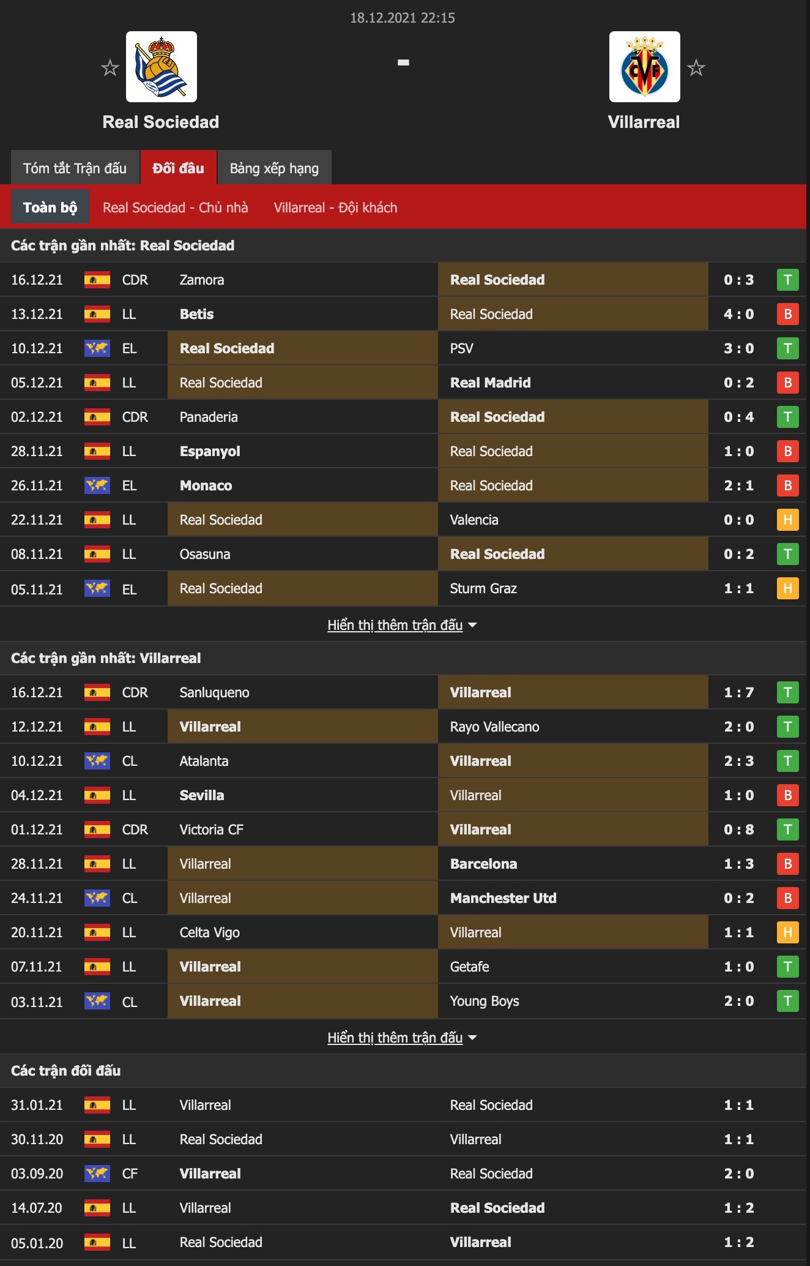This screenshot has width=810, height=1266.
Task: Click the draw badge for Sturm Graz match
Action: (x=788, y=588)
